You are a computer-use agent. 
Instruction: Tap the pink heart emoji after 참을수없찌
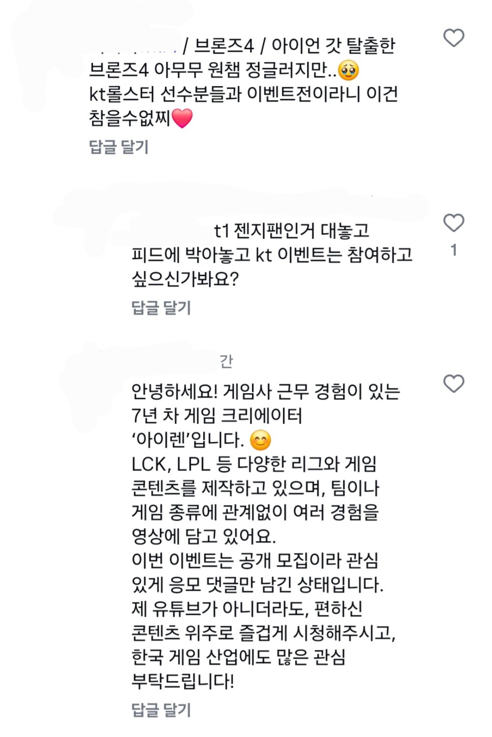[182, 118]
